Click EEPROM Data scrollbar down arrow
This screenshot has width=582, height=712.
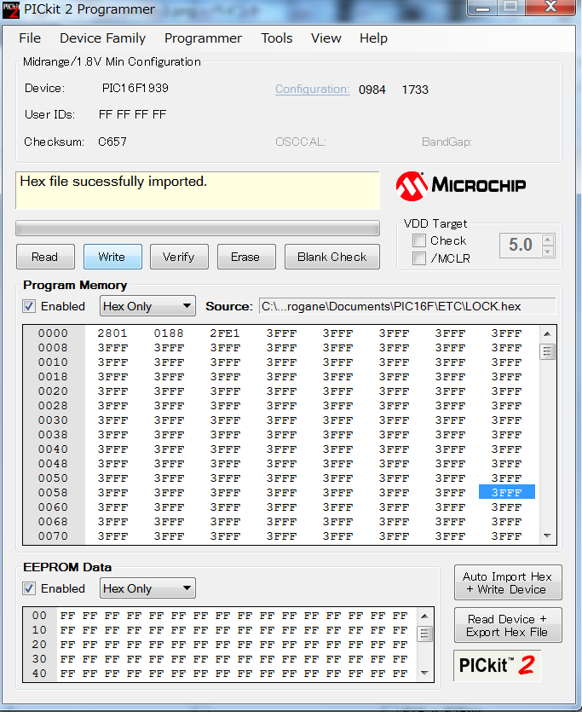click(x=424, y=673)
